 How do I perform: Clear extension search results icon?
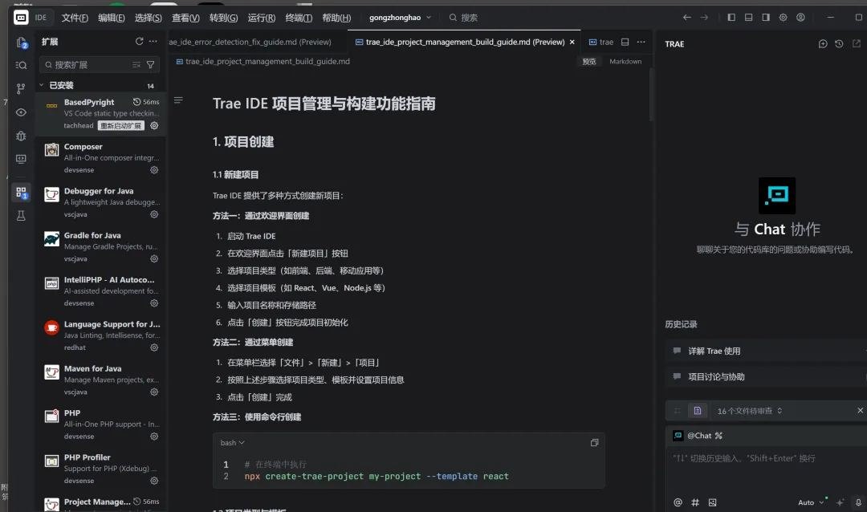[x=136, y=65]
